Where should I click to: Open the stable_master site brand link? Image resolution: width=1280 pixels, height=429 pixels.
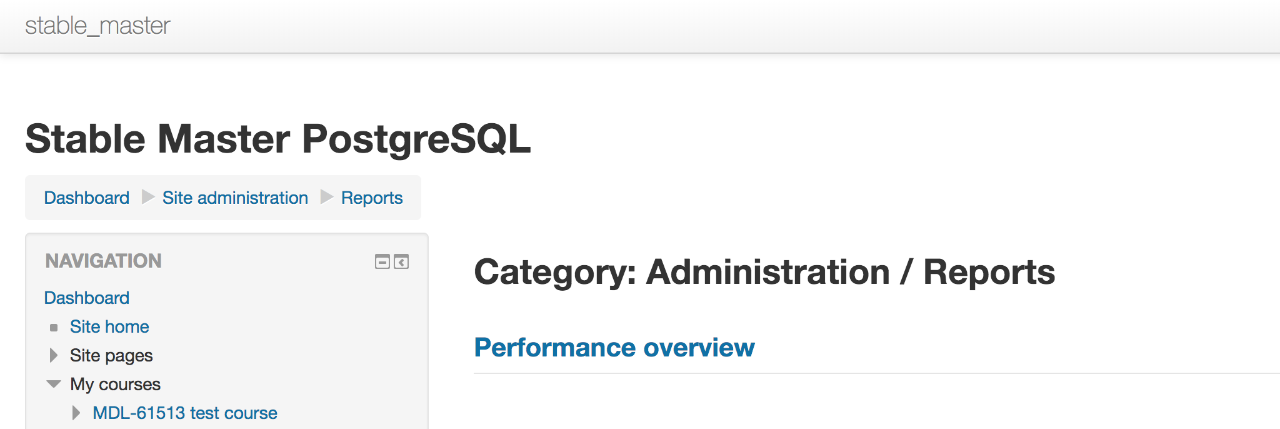[x=97, y=26]
